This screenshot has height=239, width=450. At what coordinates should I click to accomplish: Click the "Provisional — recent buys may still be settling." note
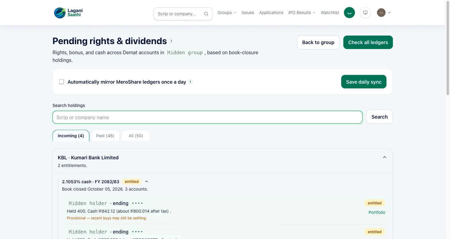[107, 218]
